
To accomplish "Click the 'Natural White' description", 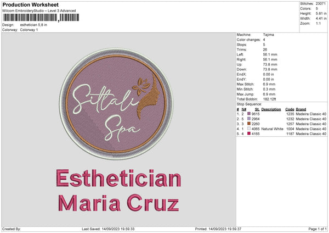I will [273, 129].
